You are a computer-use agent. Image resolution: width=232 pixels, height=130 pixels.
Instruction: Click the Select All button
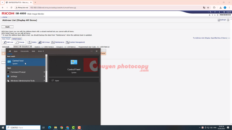[x=17, y=47]
